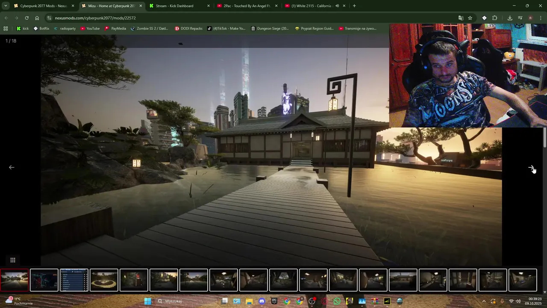Open translate page icon in address bar
The width and height of the screenshot is (547, 308).
pyautogui.click(x=461, y=18)
